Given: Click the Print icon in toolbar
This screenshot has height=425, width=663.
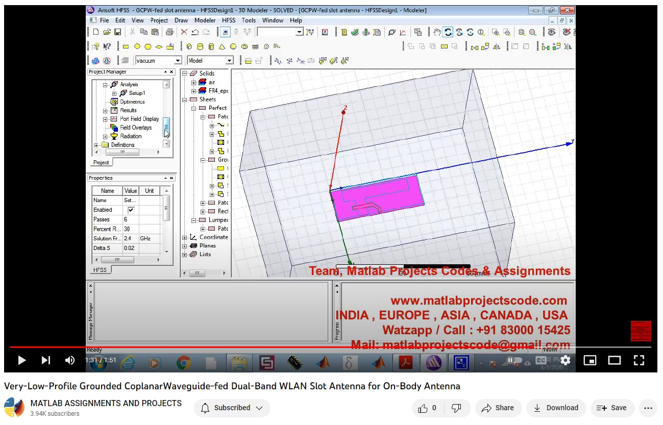Looking at the screenshot, I should click(169, 32).
